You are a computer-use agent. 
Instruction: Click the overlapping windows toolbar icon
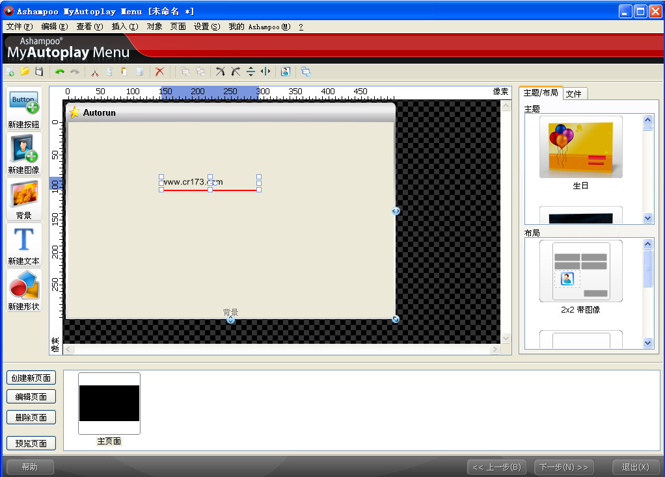click(x=306, y=71)
